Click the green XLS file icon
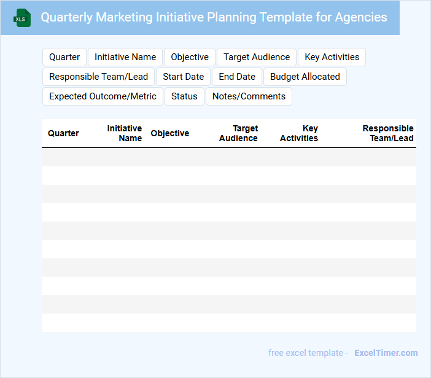This screenshot has height=378, width=431. click(22, 18)
